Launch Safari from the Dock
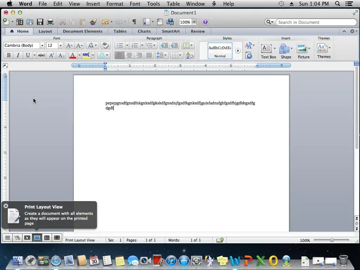Screen dimensions: 360x270 click(56, 261)
